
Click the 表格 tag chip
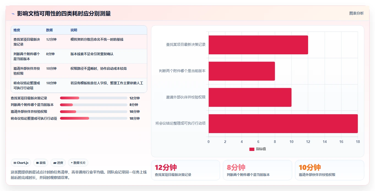(41, 163)
